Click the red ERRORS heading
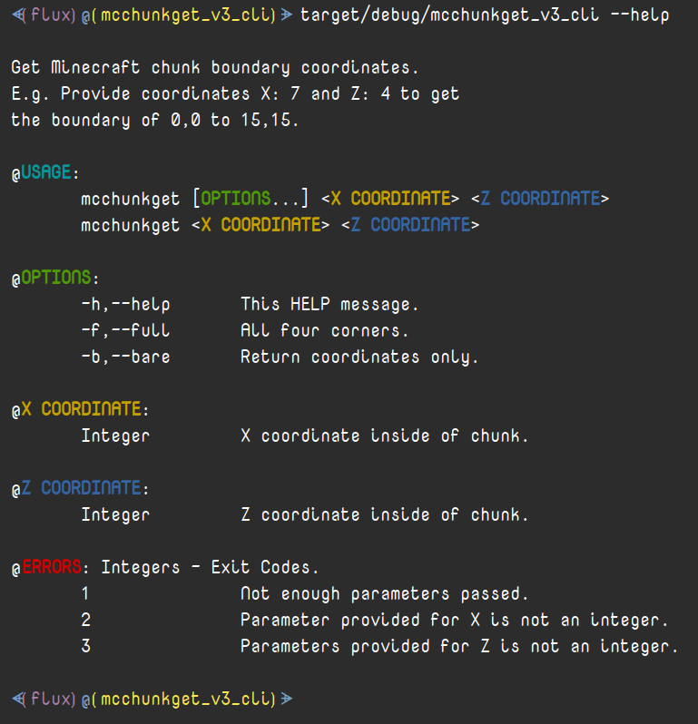698x724 pixels. [x=51, y=566]
